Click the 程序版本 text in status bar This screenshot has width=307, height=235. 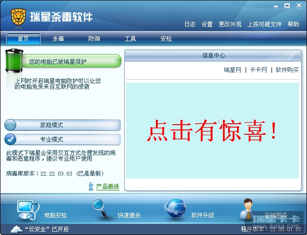271,229
